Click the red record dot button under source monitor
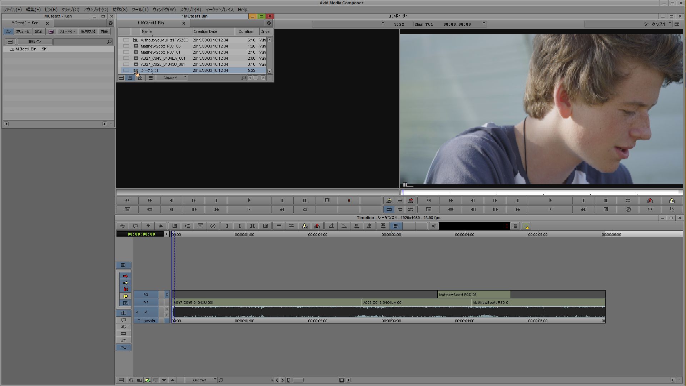 click(x=349, y=201)
